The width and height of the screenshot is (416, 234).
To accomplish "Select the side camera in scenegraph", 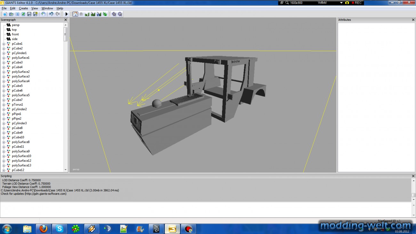I will pyautogui.click(x=15, y=39).
